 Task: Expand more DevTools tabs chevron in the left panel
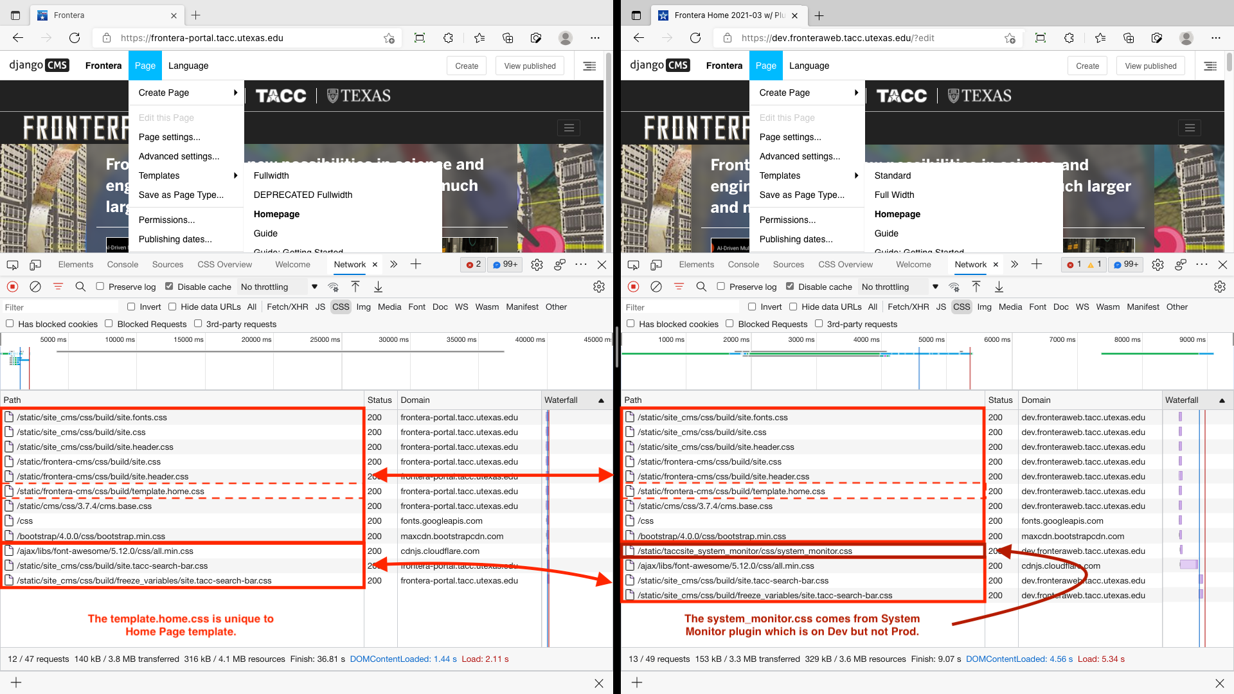tap(394, 264)
